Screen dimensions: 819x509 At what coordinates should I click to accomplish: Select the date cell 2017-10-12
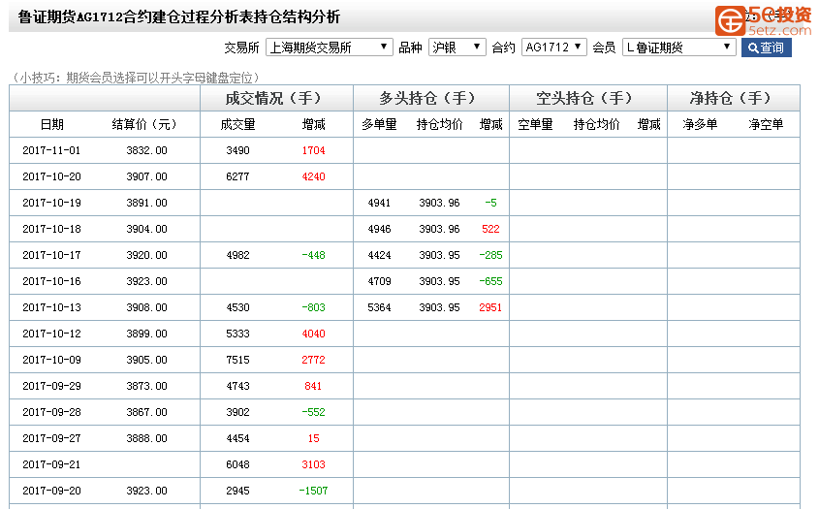click(x=51, y=334)
